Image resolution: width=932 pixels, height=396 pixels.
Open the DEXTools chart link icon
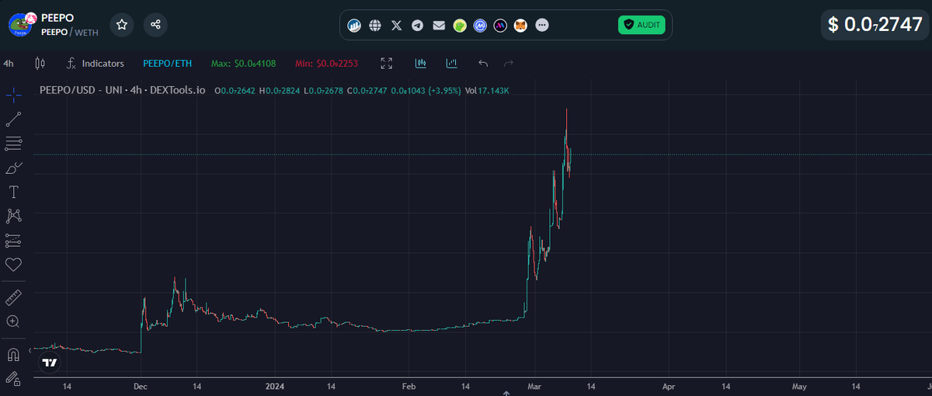tap(354, 25)
